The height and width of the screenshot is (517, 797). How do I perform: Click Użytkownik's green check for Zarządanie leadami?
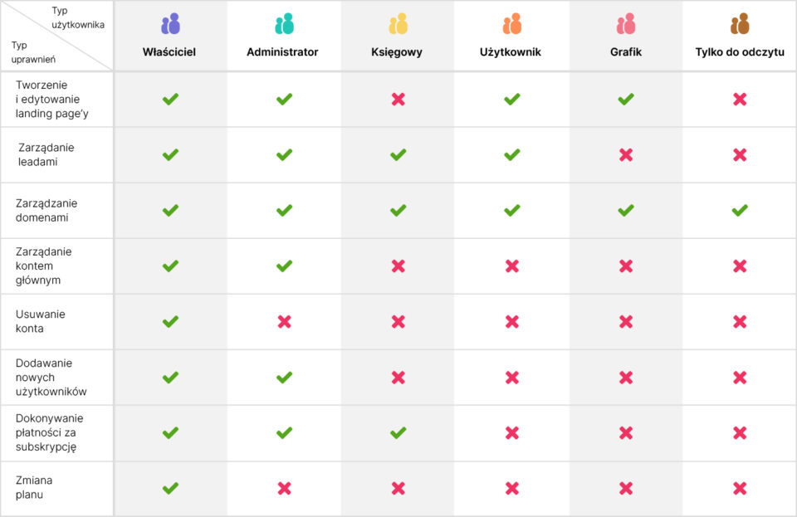pyautogui.click(x=512, y=155)
